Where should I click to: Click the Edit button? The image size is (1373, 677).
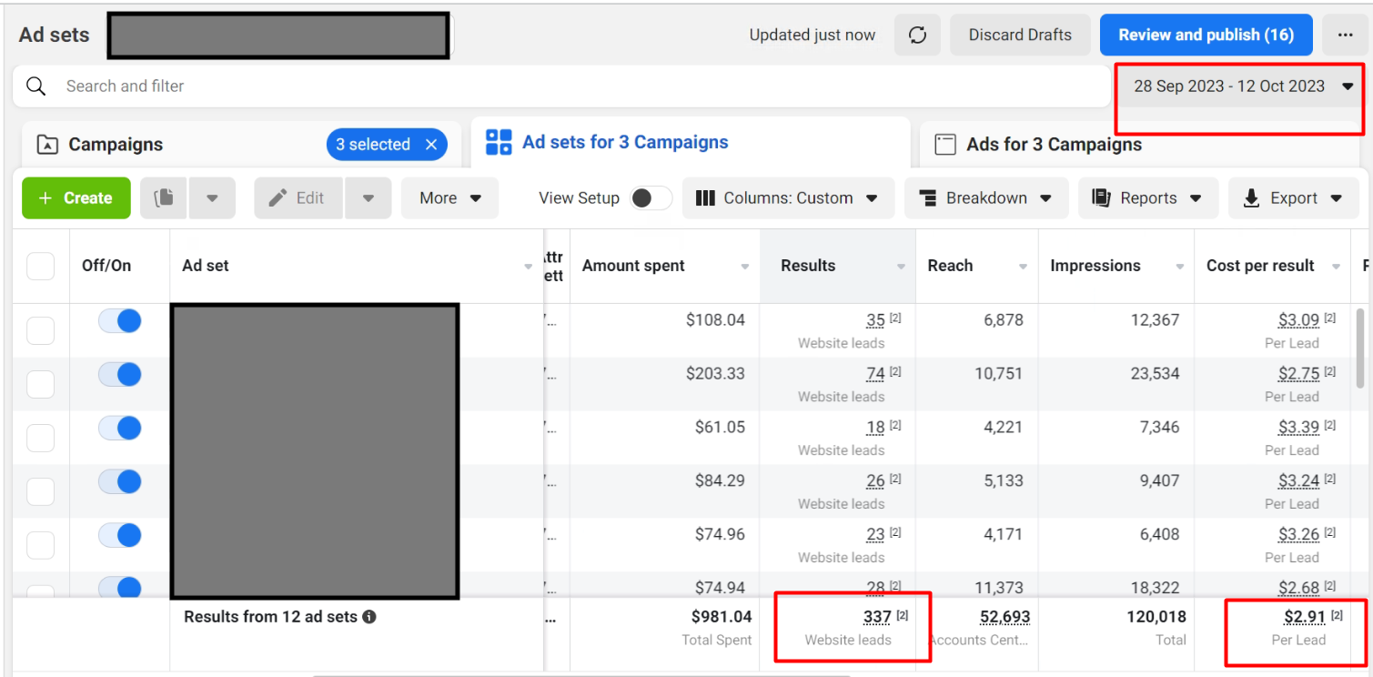tap(298, 197)
